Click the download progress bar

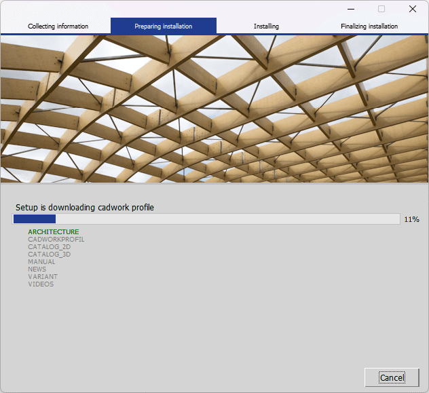tap(206, 219)
